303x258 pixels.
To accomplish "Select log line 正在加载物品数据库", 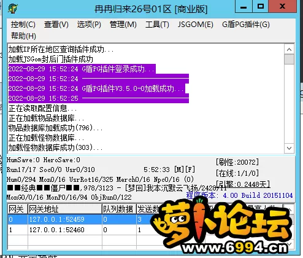I will pyautogui.click(x=46, y=118).
